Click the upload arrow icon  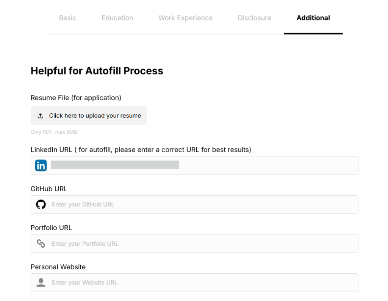pos(41,116)
